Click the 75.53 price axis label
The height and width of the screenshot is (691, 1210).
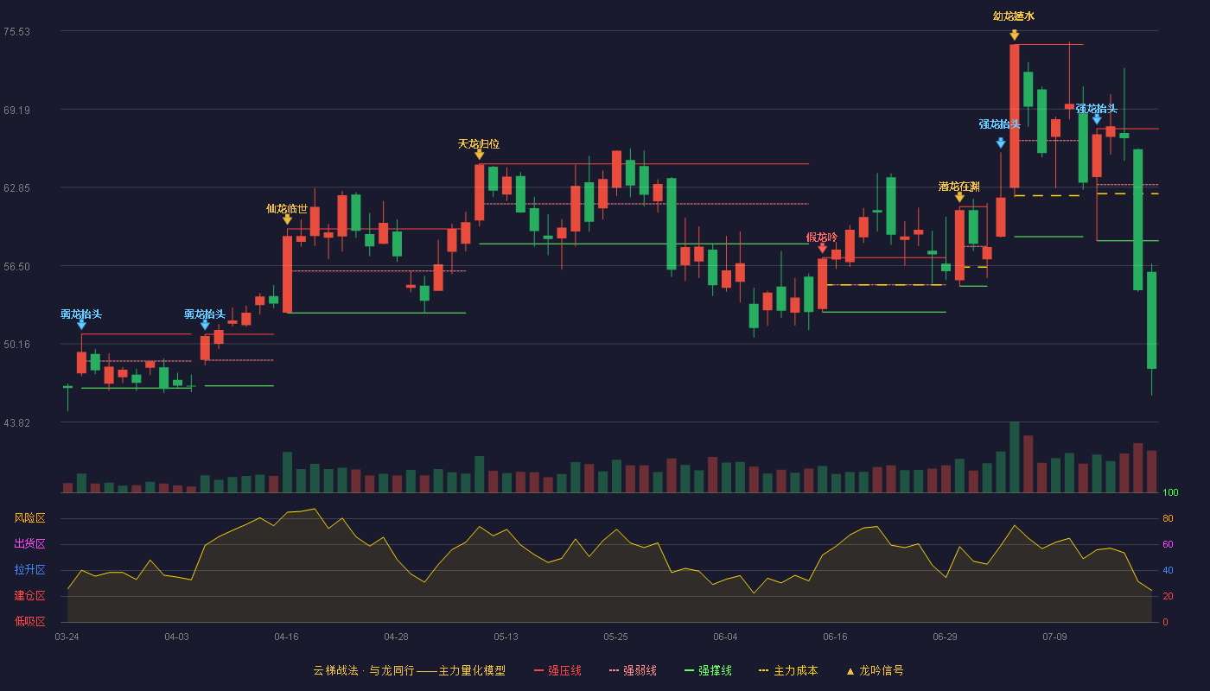coord(16,31)
